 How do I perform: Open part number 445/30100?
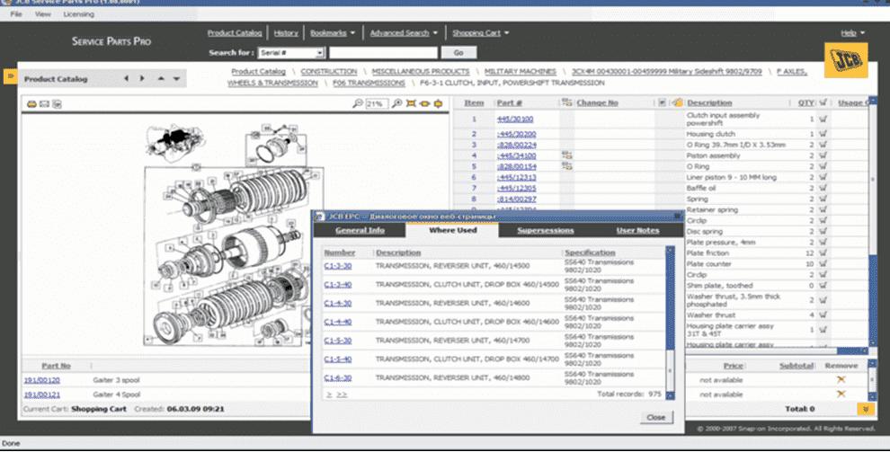pos(515,120)
